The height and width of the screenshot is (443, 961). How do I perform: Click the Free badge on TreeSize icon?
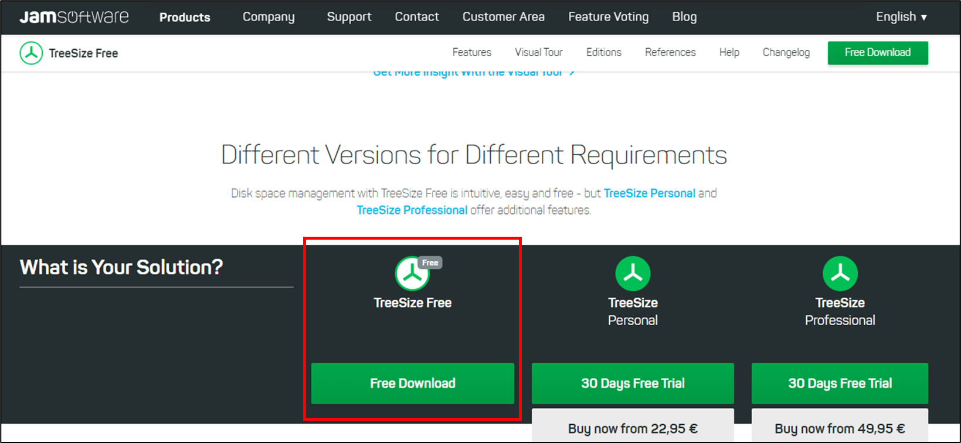pos(430,263)
